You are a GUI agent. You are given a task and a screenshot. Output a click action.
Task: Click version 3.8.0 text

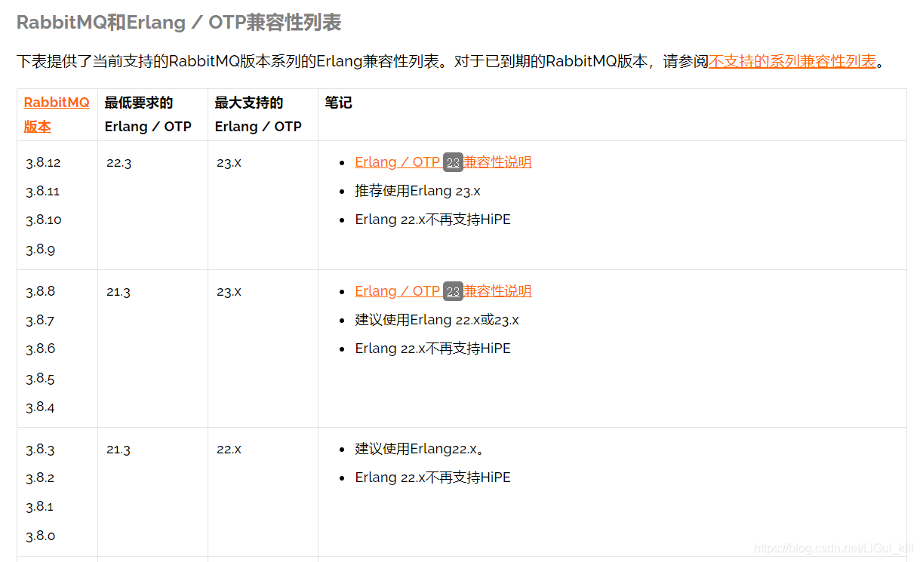[40, 536]
